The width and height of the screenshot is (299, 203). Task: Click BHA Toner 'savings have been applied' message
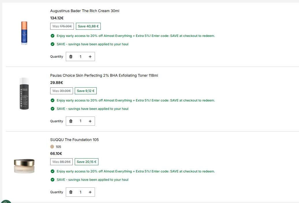pyautogui.click(x=92, y=109)
